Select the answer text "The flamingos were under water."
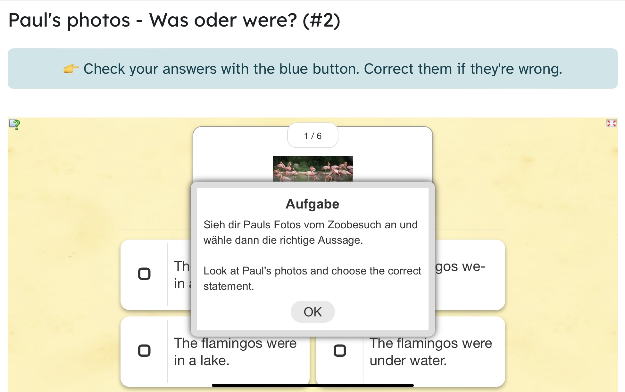This screenshot has width=625, height=392. tap(430, 352)
